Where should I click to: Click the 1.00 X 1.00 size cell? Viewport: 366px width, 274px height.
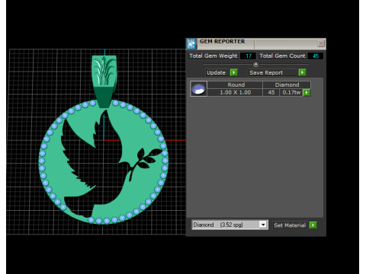[235, 92]
